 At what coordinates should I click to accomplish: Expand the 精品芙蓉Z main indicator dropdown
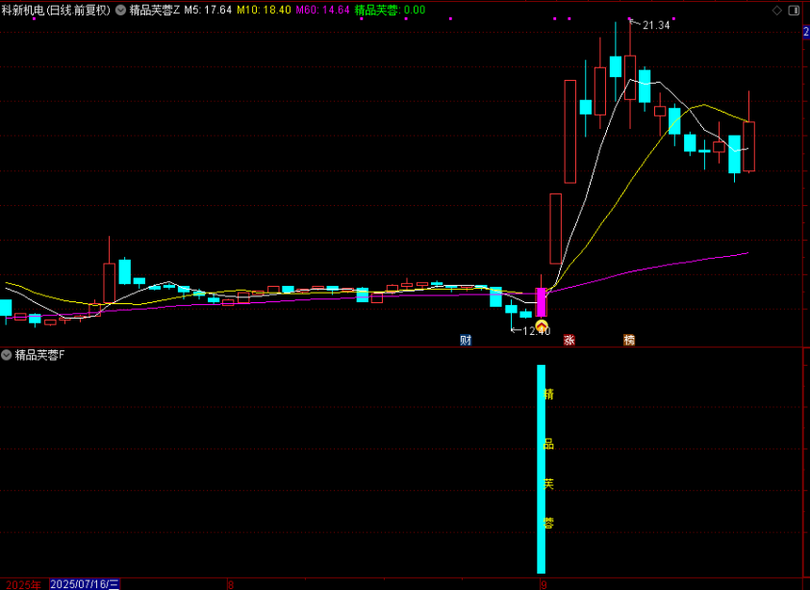coord(120,10)
